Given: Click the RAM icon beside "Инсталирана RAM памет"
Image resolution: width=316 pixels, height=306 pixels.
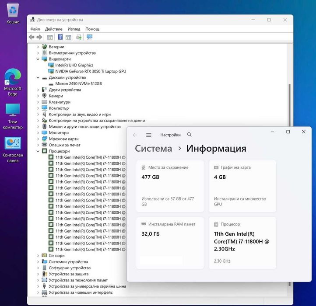Looking at the screenshot, I should [144, 224].
